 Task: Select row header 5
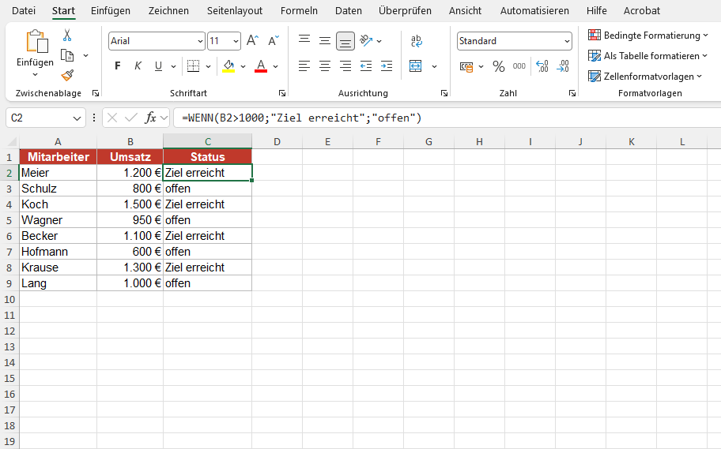pos(9,220)
